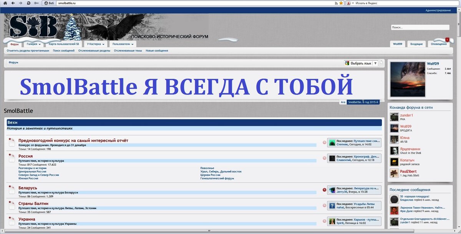Click RSS icon in Страны Балтии row
This screenshot has height=234, width=461.
(x=324, y=206)
